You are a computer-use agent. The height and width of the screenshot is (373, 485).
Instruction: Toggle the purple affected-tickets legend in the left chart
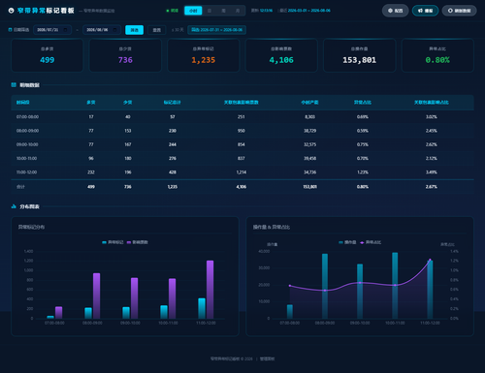point(138,242)
